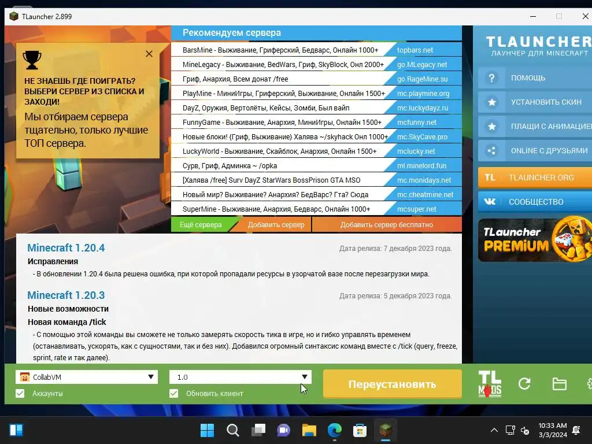This screenshot has height=444, width=592.
Task: Click the mclucky.net server address
Action: tap(416, 151)
